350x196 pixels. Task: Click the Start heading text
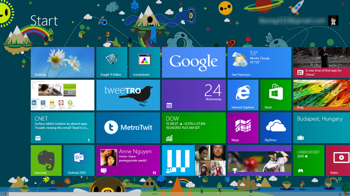[x=44, y=21]
